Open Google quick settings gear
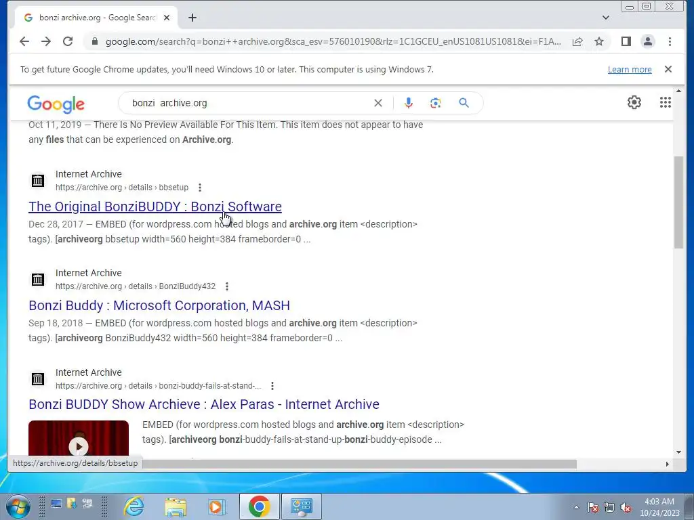The height and width of the screenshot is (520, 694). (x=634, y=102)
